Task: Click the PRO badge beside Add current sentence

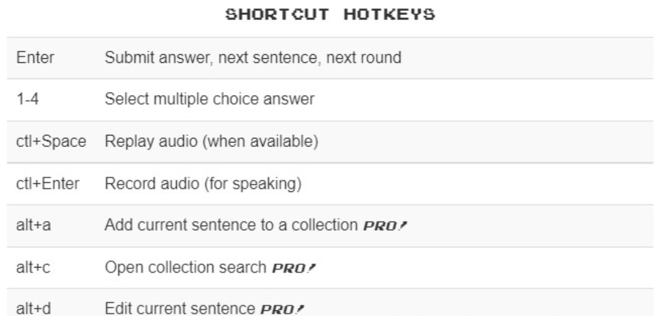Action: (385, 226)
